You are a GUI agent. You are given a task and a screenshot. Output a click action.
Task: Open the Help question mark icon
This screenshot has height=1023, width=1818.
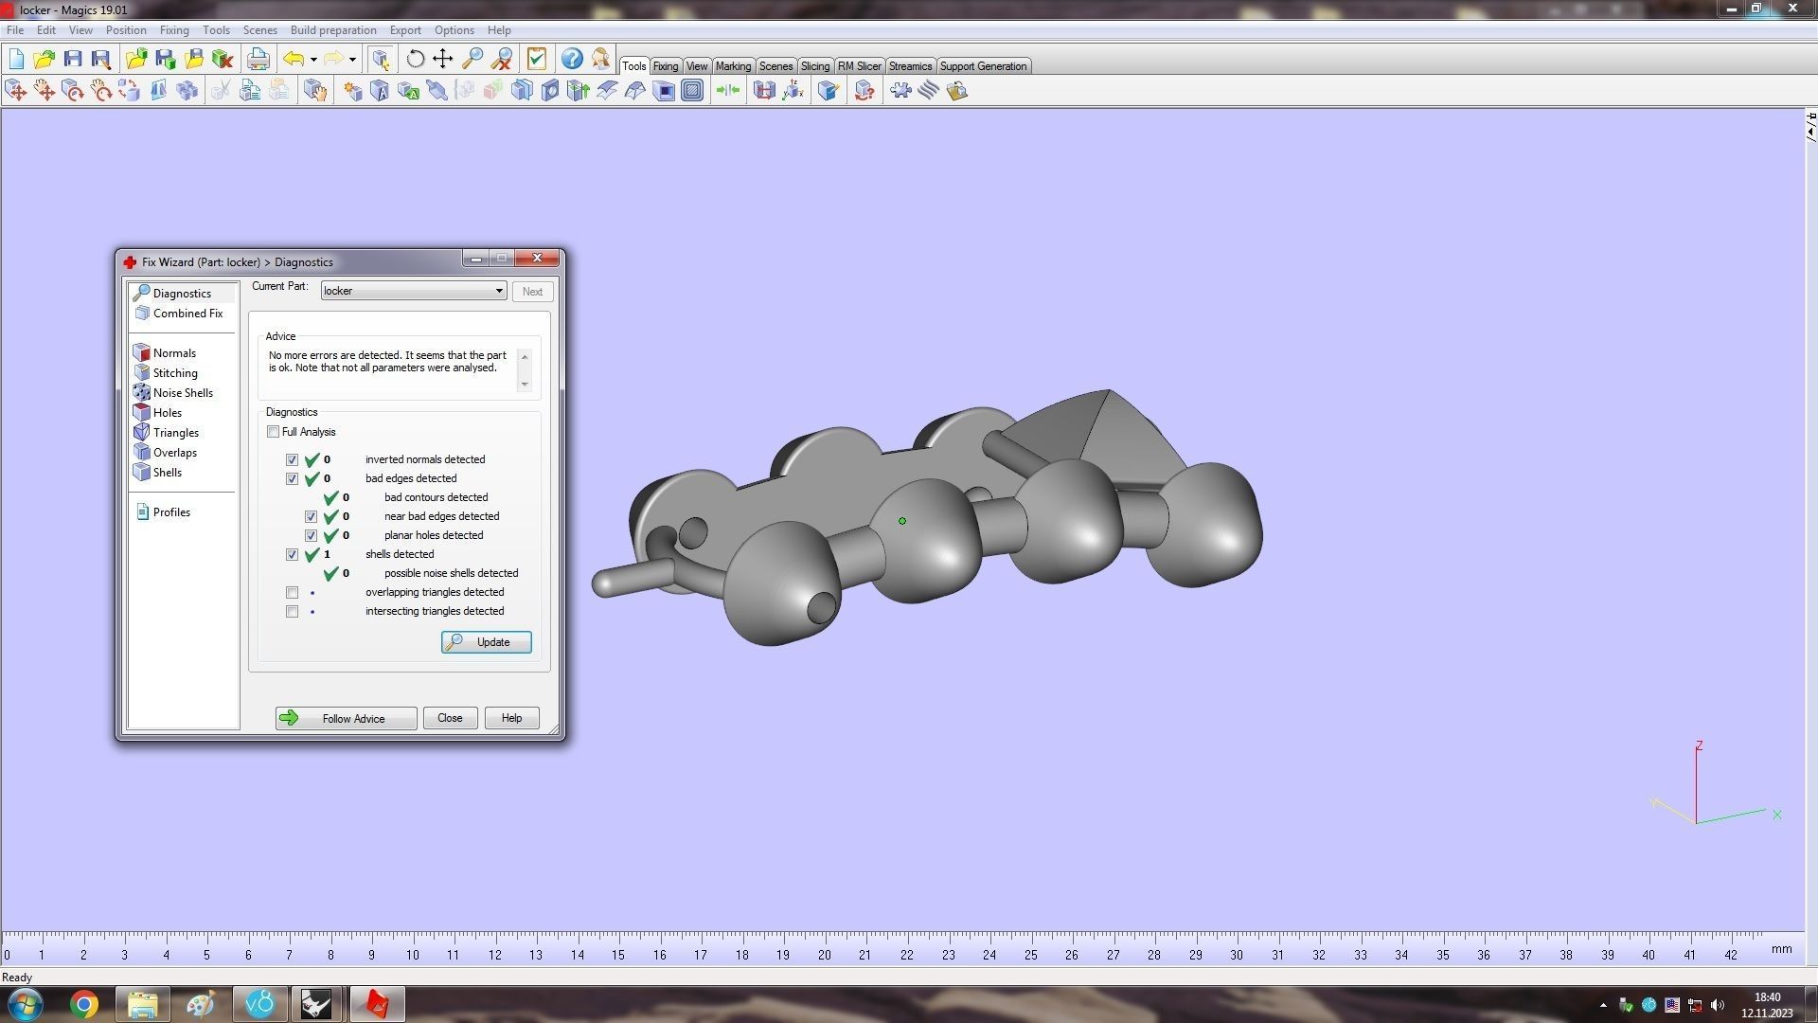point(572,60)
